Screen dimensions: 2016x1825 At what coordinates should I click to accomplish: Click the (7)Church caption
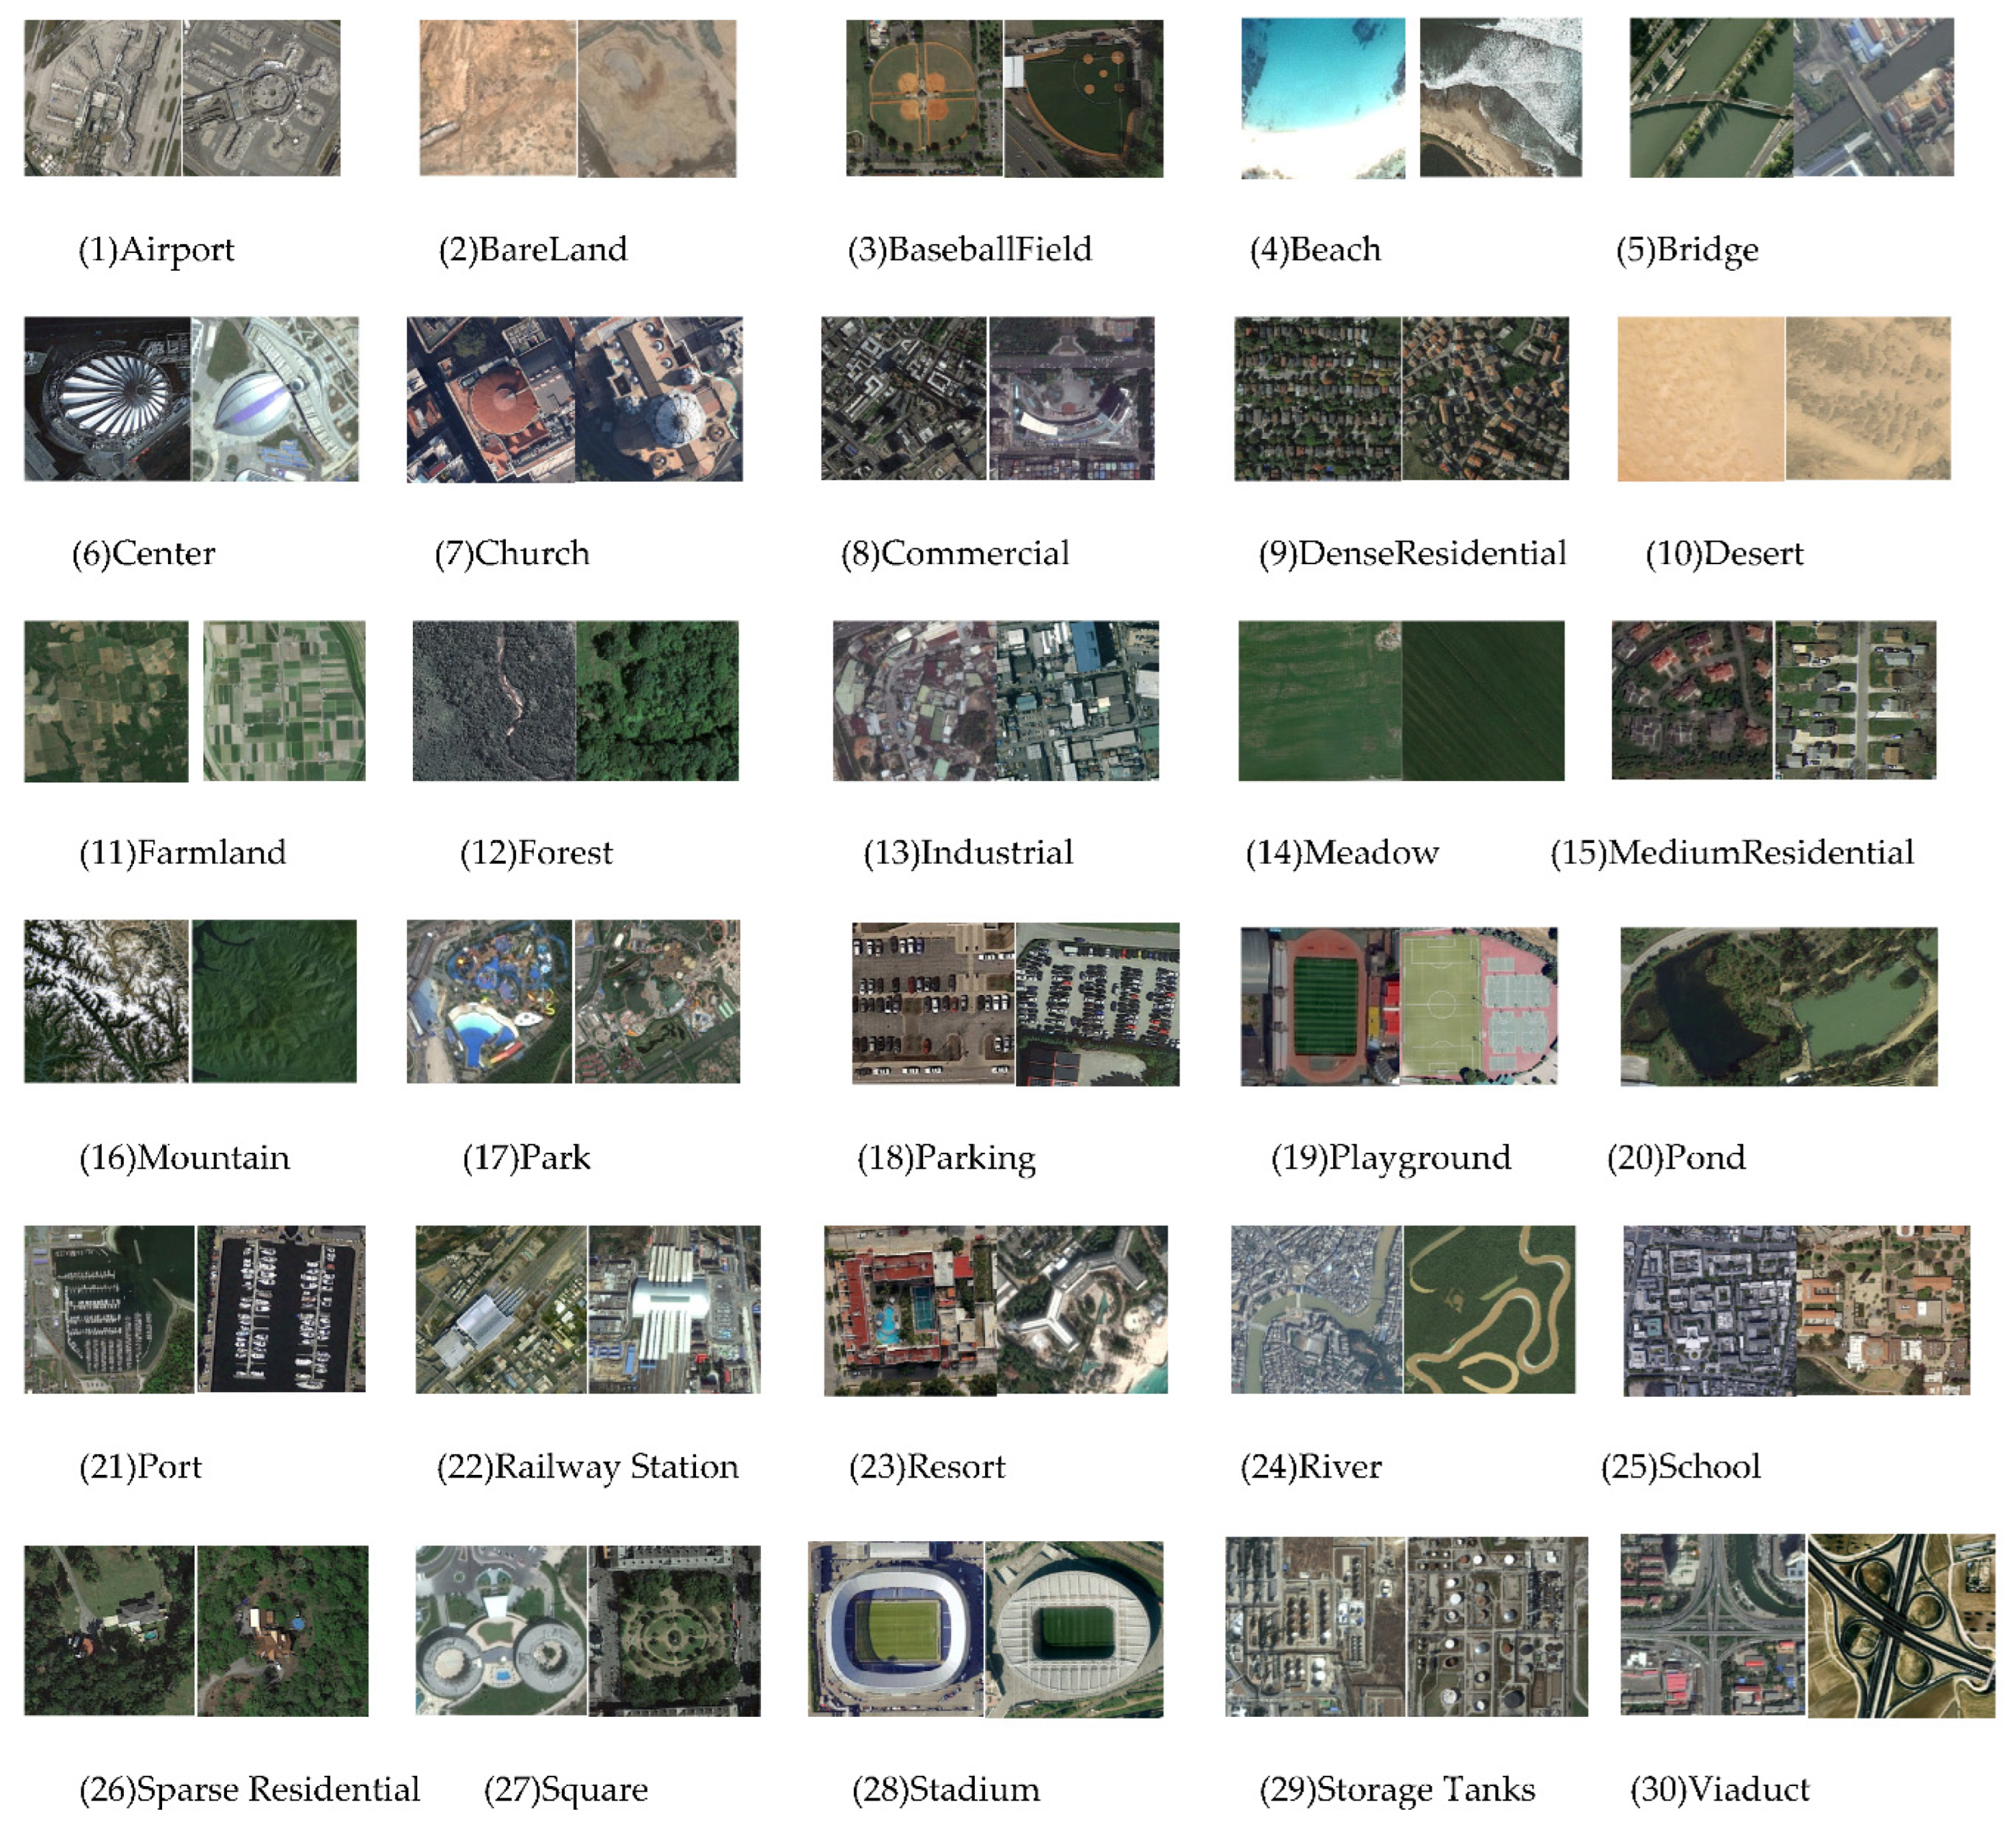click(512, 553)
